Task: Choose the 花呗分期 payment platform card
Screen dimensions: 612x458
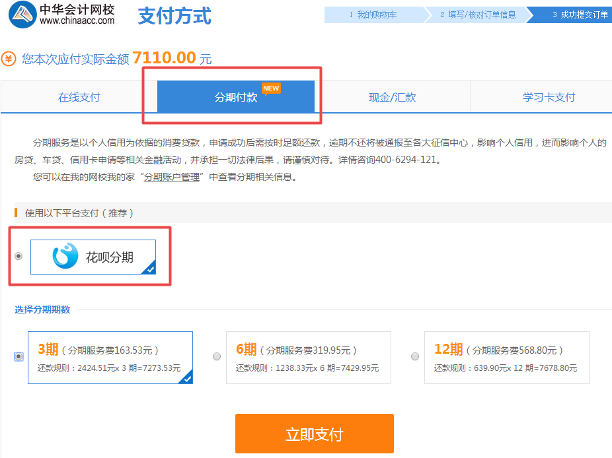Action: pos(93,257)
